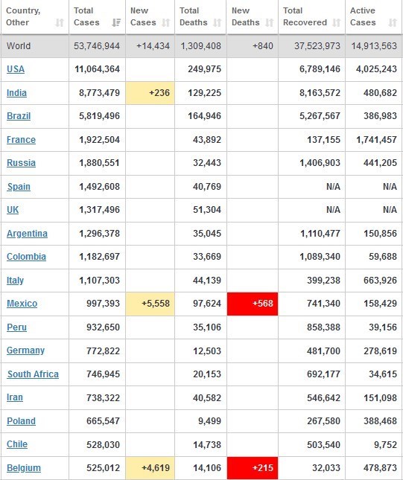Select the World summary row
The width and height of the screenshot is (403, 480).
tap(201, 46)
